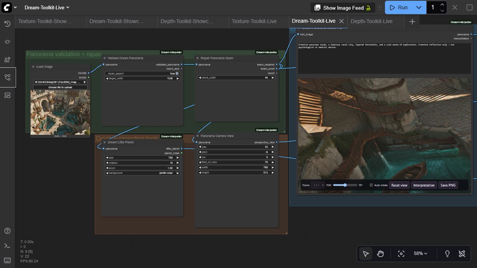Increase the rotation value arrow
Screen dimensions: 477x268
(177, 163)
